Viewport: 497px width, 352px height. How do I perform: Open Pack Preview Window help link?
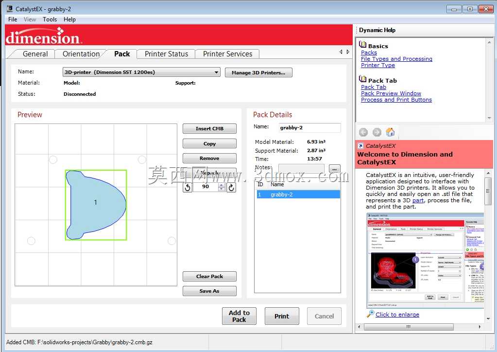coord(391,93)
